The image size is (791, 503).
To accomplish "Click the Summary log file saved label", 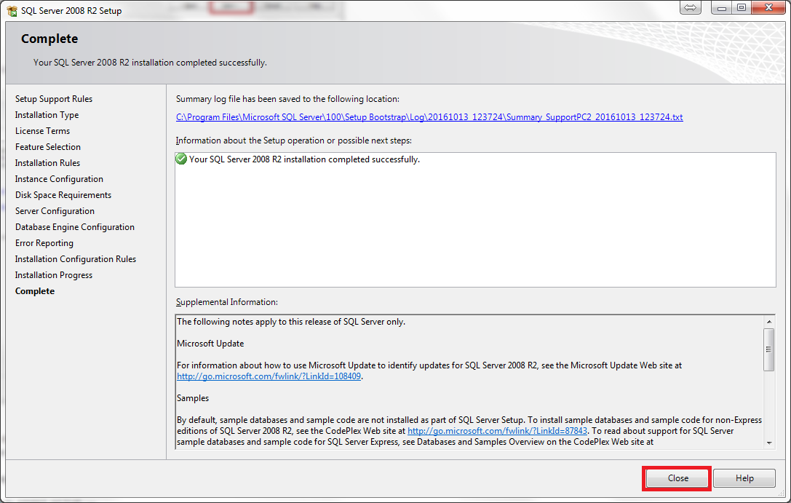I will point(287,99).
